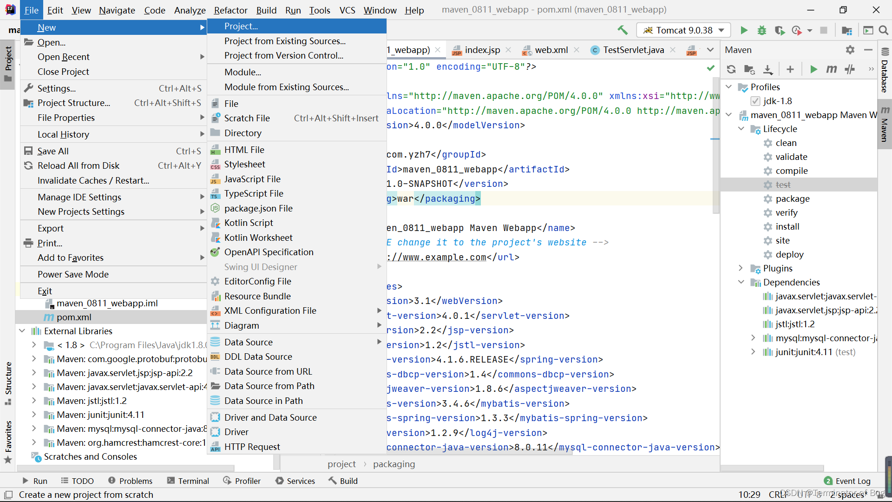
Task: Select Data Source in New submenu
Action: pyautogui.click(x=297, y=342)
